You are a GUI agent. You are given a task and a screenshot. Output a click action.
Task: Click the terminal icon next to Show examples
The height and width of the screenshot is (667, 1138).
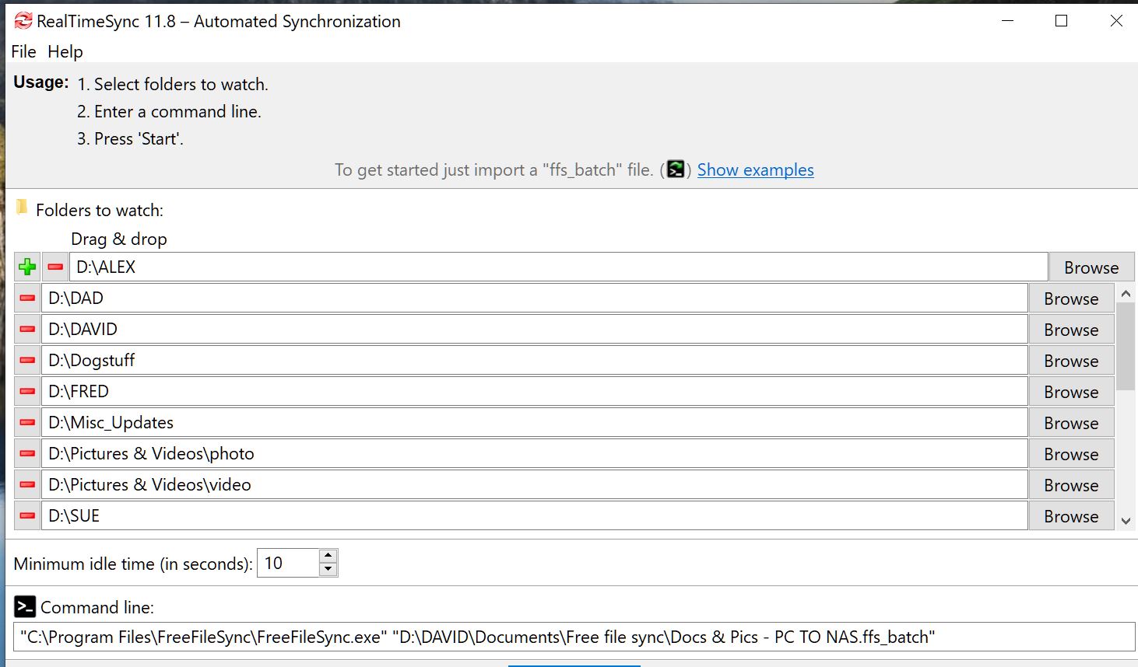click(676, 169)
